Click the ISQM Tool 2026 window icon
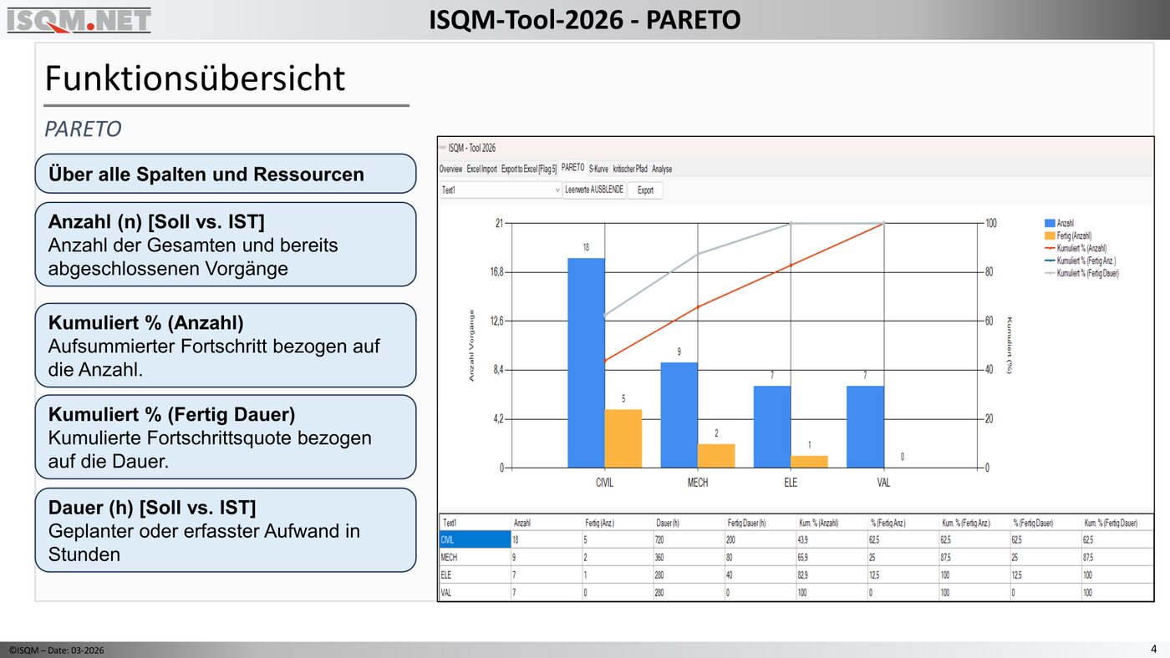The image size is (1170, 658). click(442, 148)
